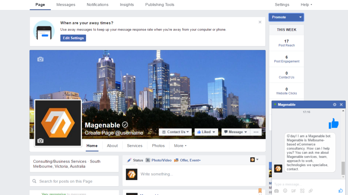
Task: Click the magnifier icon in page search
Action: [34, 181]
